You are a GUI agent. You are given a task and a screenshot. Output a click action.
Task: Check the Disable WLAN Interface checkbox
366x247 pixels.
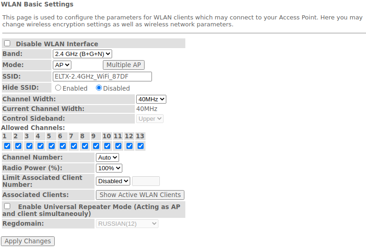pyautogui.click(x=7, y=43)
